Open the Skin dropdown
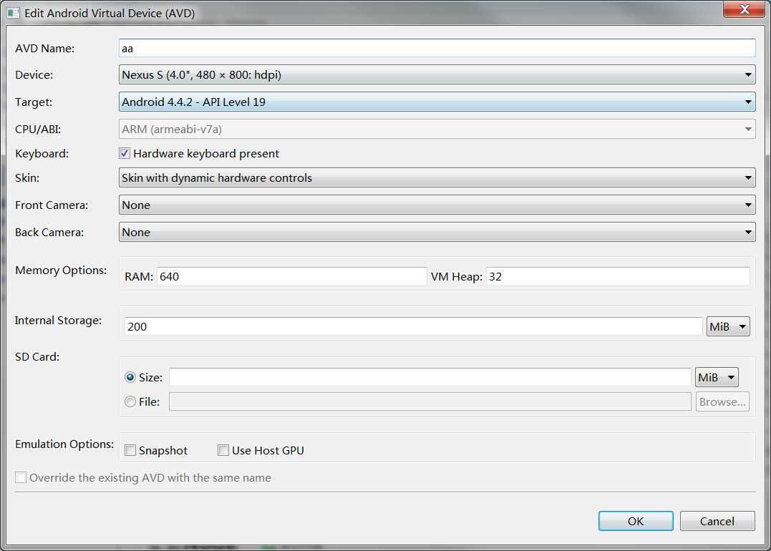Image resolution: width=771 pixels, height=551 pixels. point(437,177)
